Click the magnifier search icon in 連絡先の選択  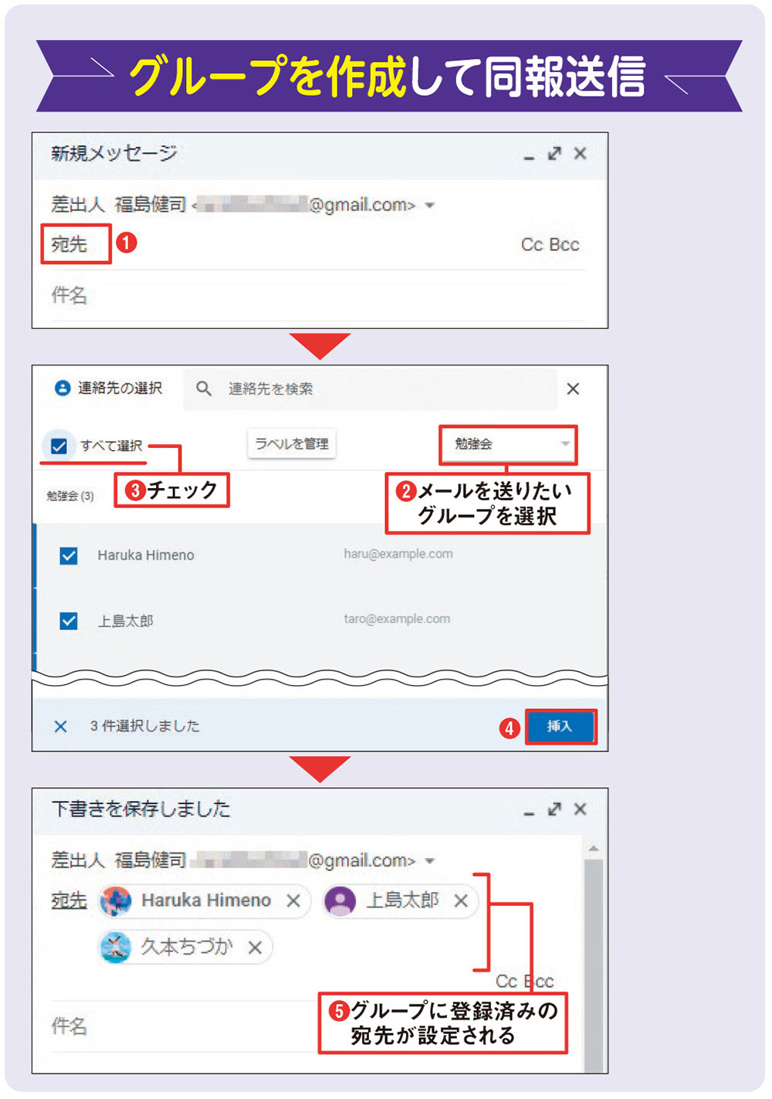[x=203, y=388]
